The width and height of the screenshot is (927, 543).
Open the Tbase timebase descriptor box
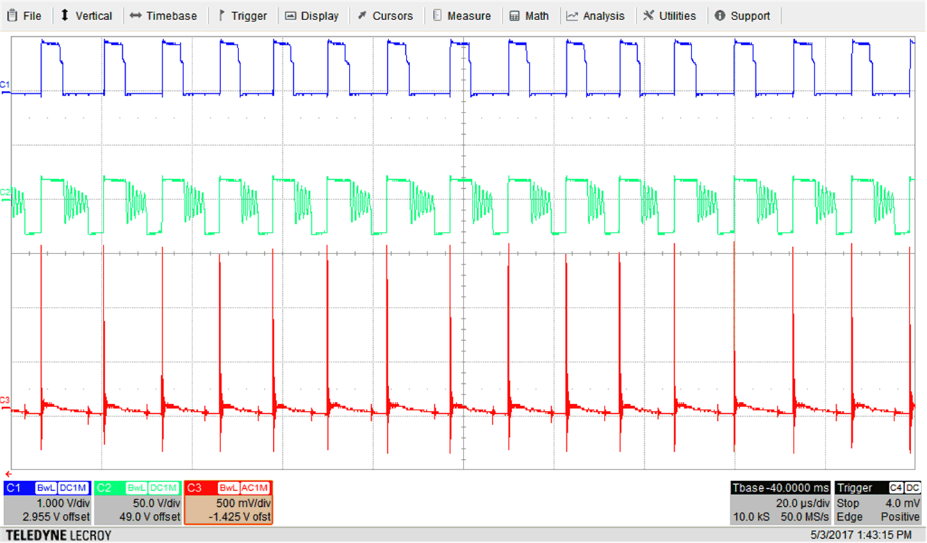[780, 503]
